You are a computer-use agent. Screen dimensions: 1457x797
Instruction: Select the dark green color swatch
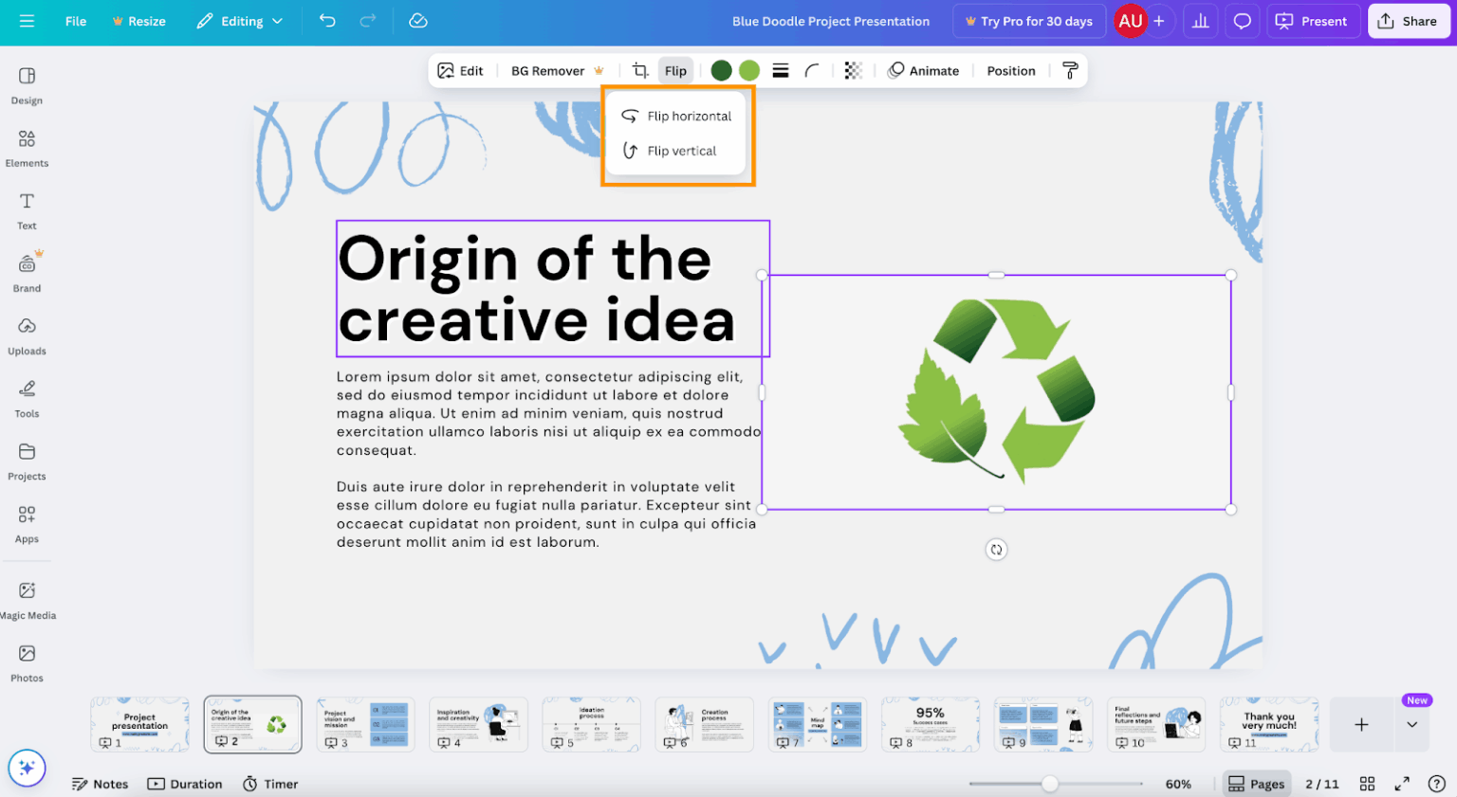click(721, 70)
